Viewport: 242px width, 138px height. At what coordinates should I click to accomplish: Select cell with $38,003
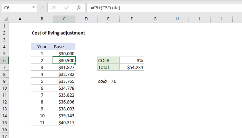click(64, 109)
